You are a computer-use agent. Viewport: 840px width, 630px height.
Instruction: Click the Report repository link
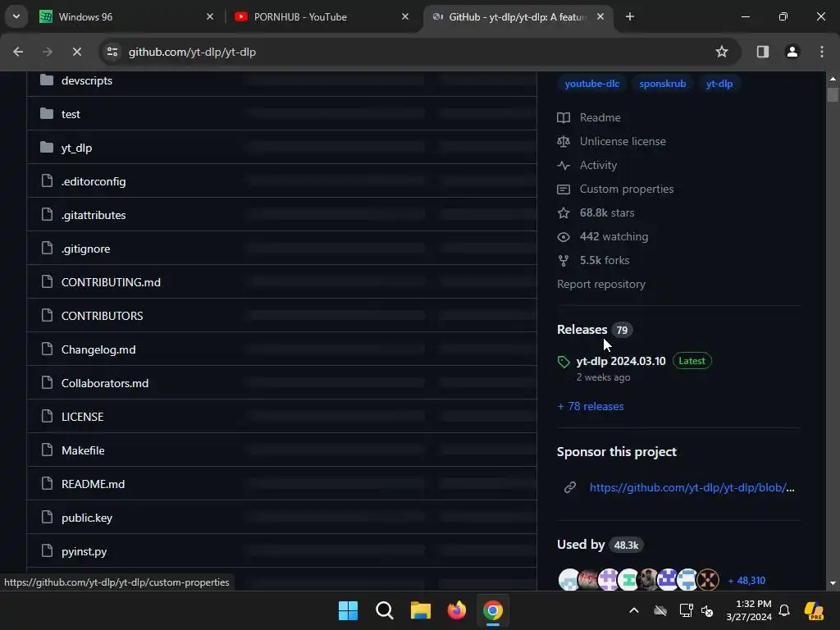pos(601,284)
